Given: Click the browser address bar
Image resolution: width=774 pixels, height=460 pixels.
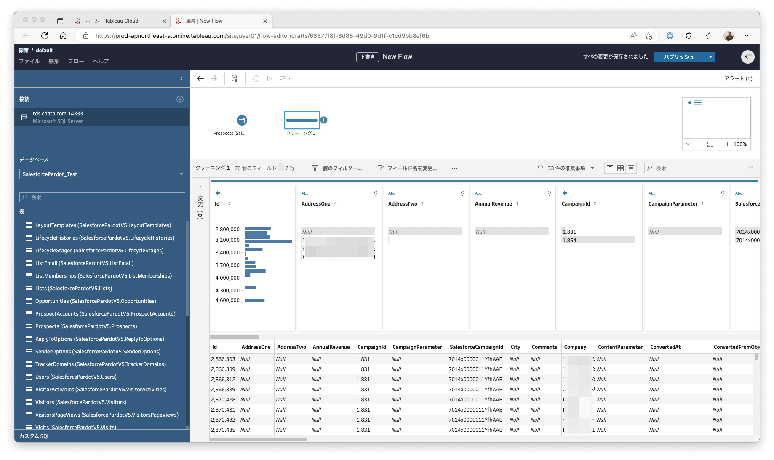Looking at the screenshot, I should [262, 36].
